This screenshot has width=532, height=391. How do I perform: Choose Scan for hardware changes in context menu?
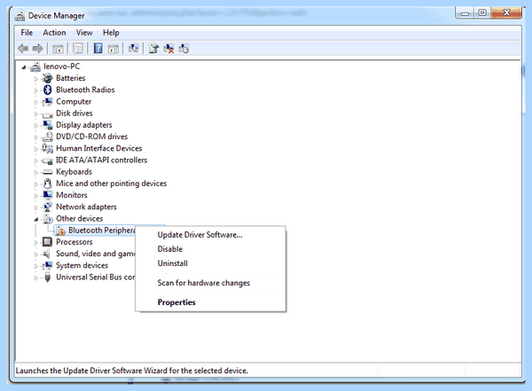tap(210, 283)
